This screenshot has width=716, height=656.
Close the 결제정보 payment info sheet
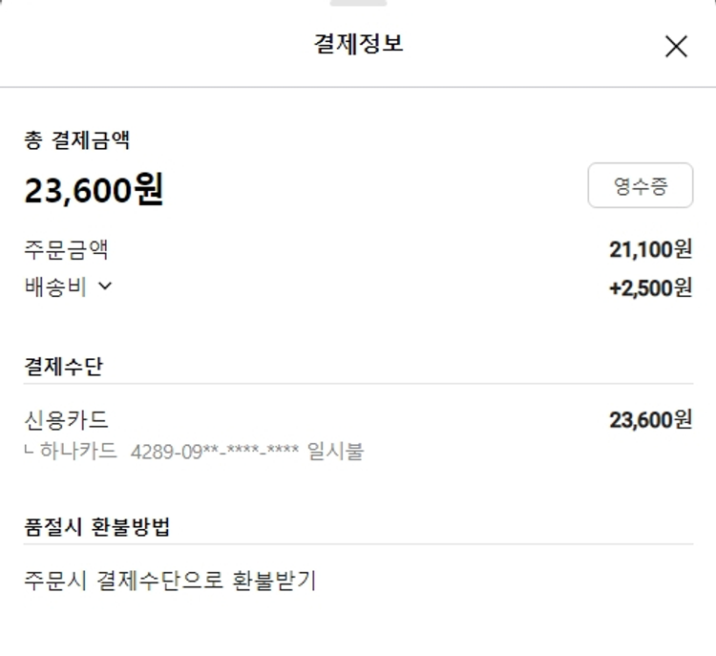pyautogui.click(x=676, y=46)
